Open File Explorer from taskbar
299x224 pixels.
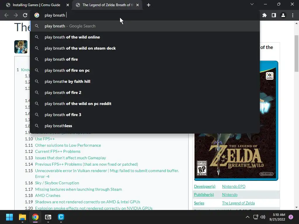click(x=22, y=217)
